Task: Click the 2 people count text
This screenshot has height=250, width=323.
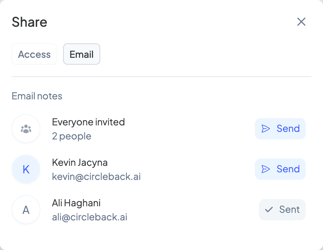Action: click(x=71, y=136)
